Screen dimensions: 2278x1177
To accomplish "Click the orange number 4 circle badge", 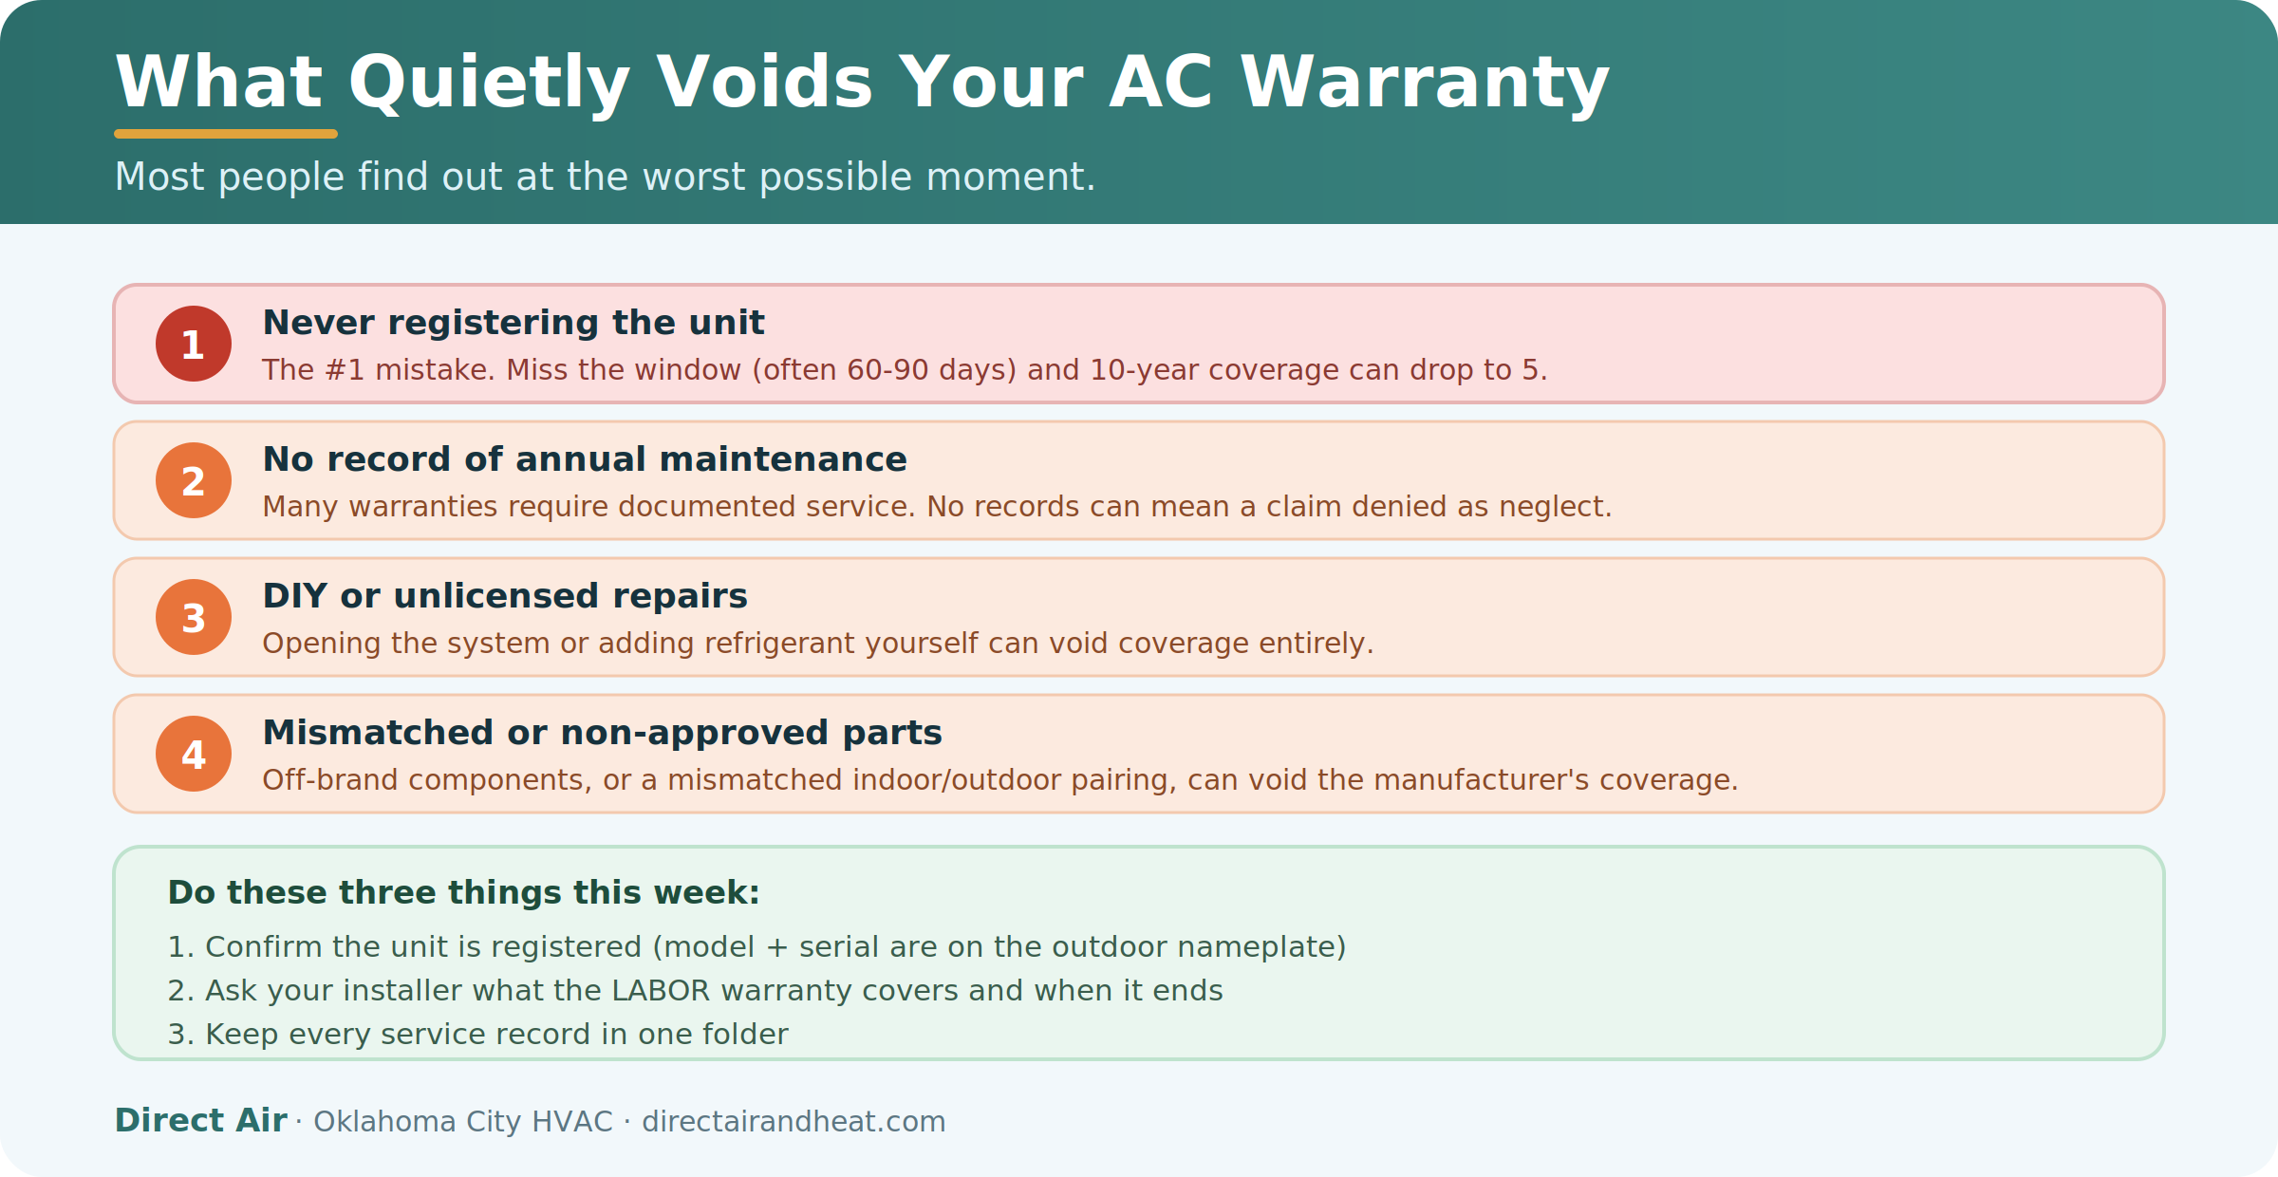I will tap(194, 754).
